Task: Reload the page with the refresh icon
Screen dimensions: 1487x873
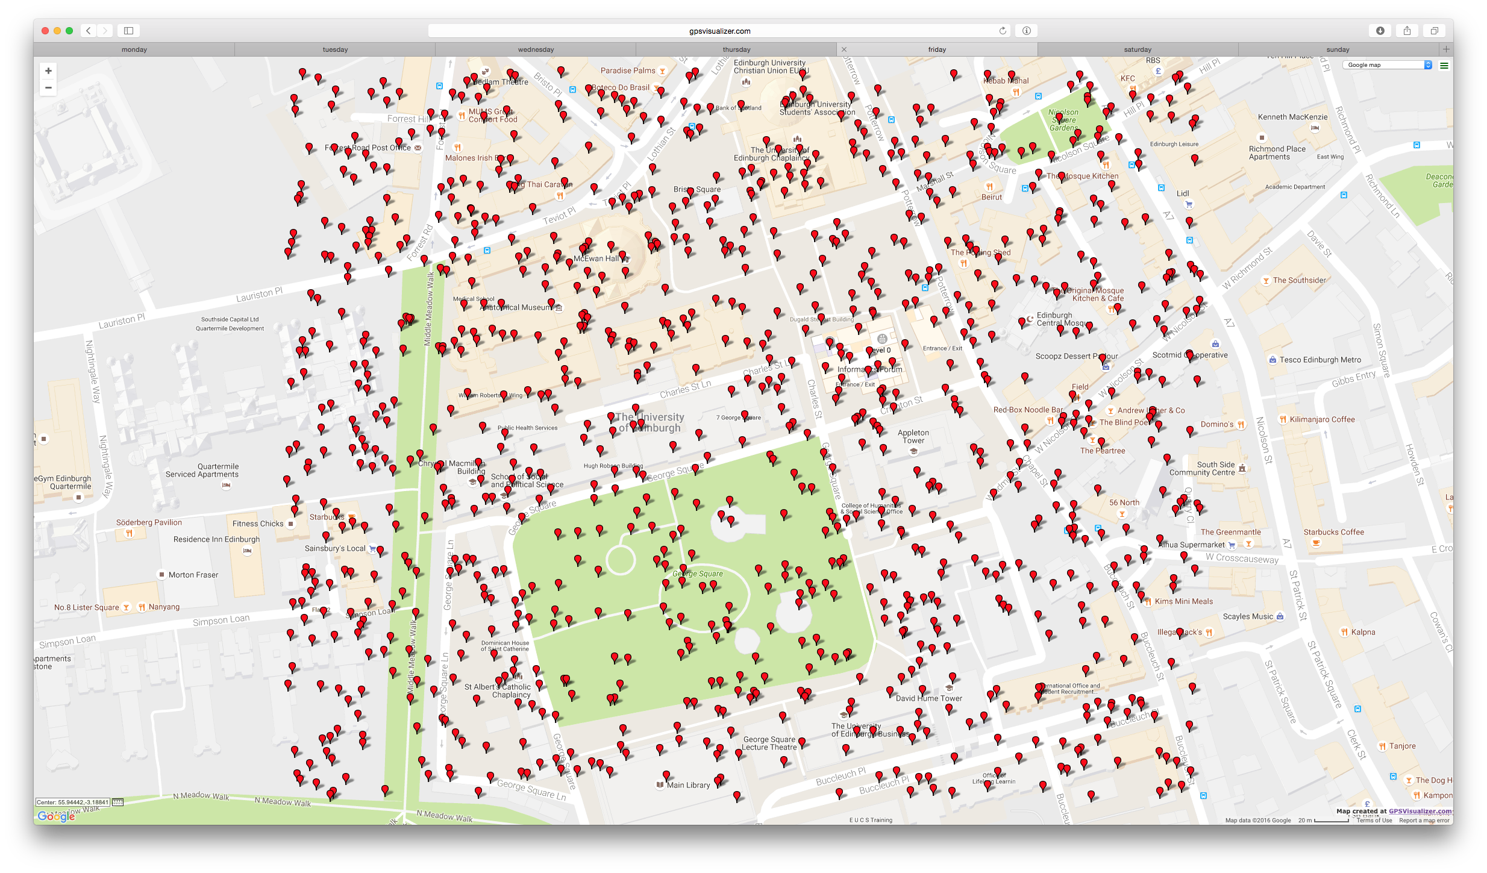Action: 1003,31
